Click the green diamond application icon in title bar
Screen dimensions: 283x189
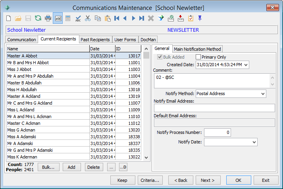(x=7, y=8)
